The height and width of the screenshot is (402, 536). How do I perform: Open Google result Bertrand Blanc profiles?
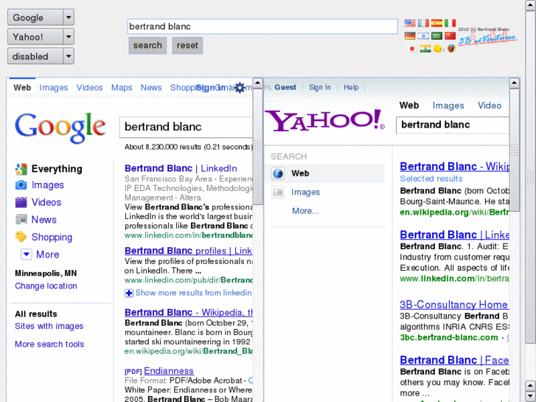[x=189, y=251]
